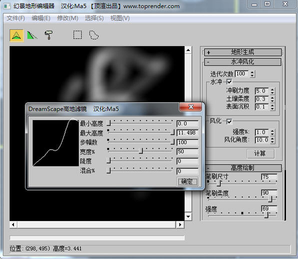Click the brush 强度 slider handle
This screenshot has width=298, height=259.
tap(266, 215)
